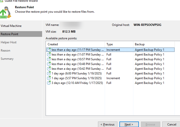Image resolution: width=180 pixels, height=127 pixels.
Task: Open the Helper Host step
Action: click(x=9, y=42)
